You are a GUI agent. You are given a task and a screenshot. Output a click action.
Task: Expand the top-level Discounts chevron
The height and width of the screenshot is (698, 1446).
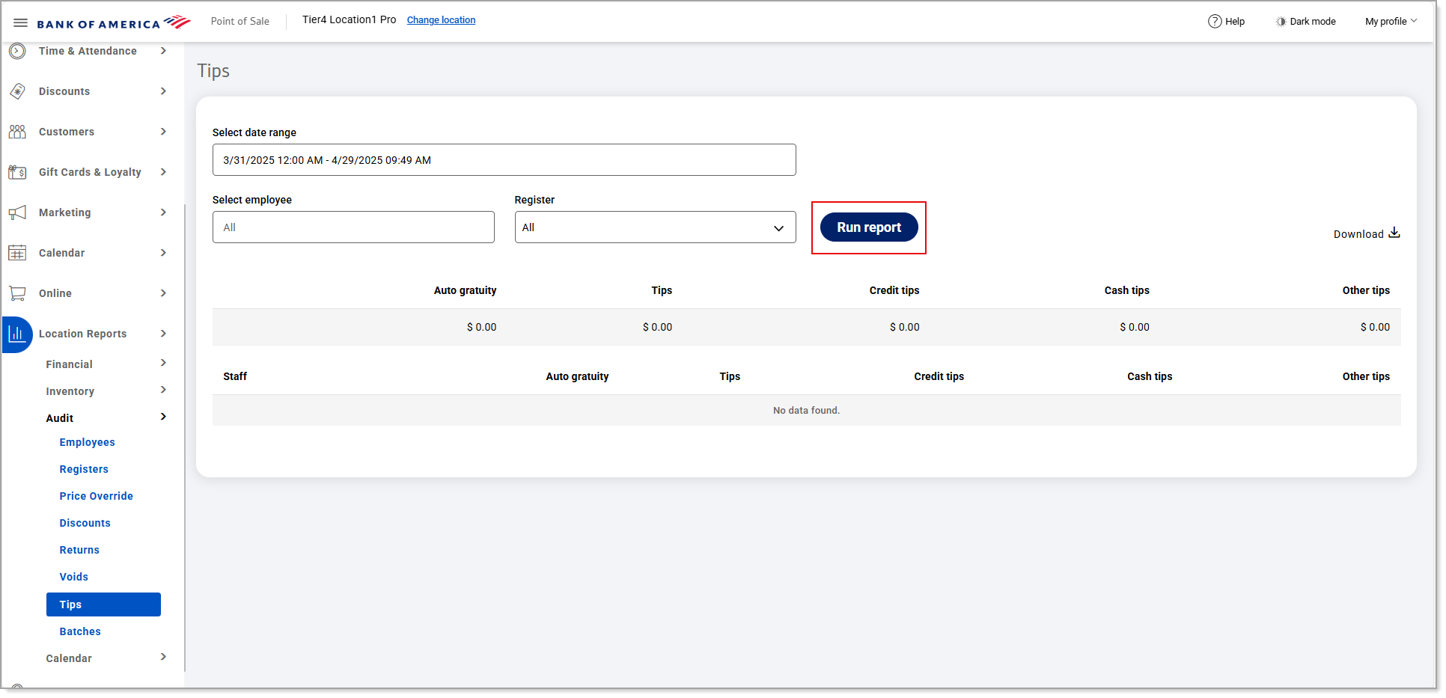click(163, 91)
